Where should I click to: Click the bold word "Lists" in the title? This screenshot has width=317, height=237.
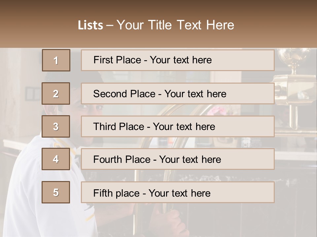coord(90,25)
